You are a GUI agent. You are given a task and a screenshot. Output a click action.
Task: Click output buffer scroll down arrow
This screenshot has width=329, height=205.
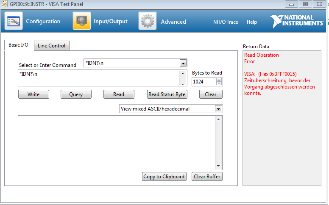coord(218,166)
